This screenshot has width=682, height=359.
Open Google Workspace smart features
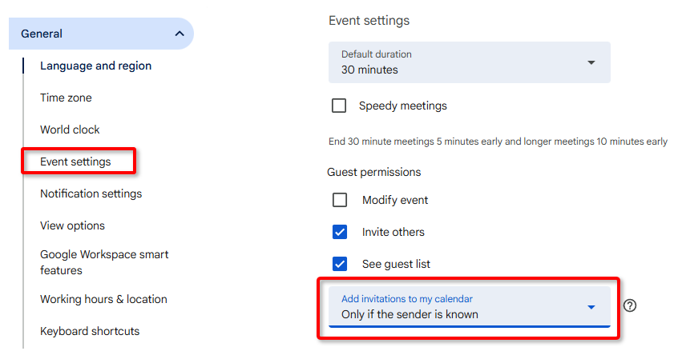coord(104,262)
